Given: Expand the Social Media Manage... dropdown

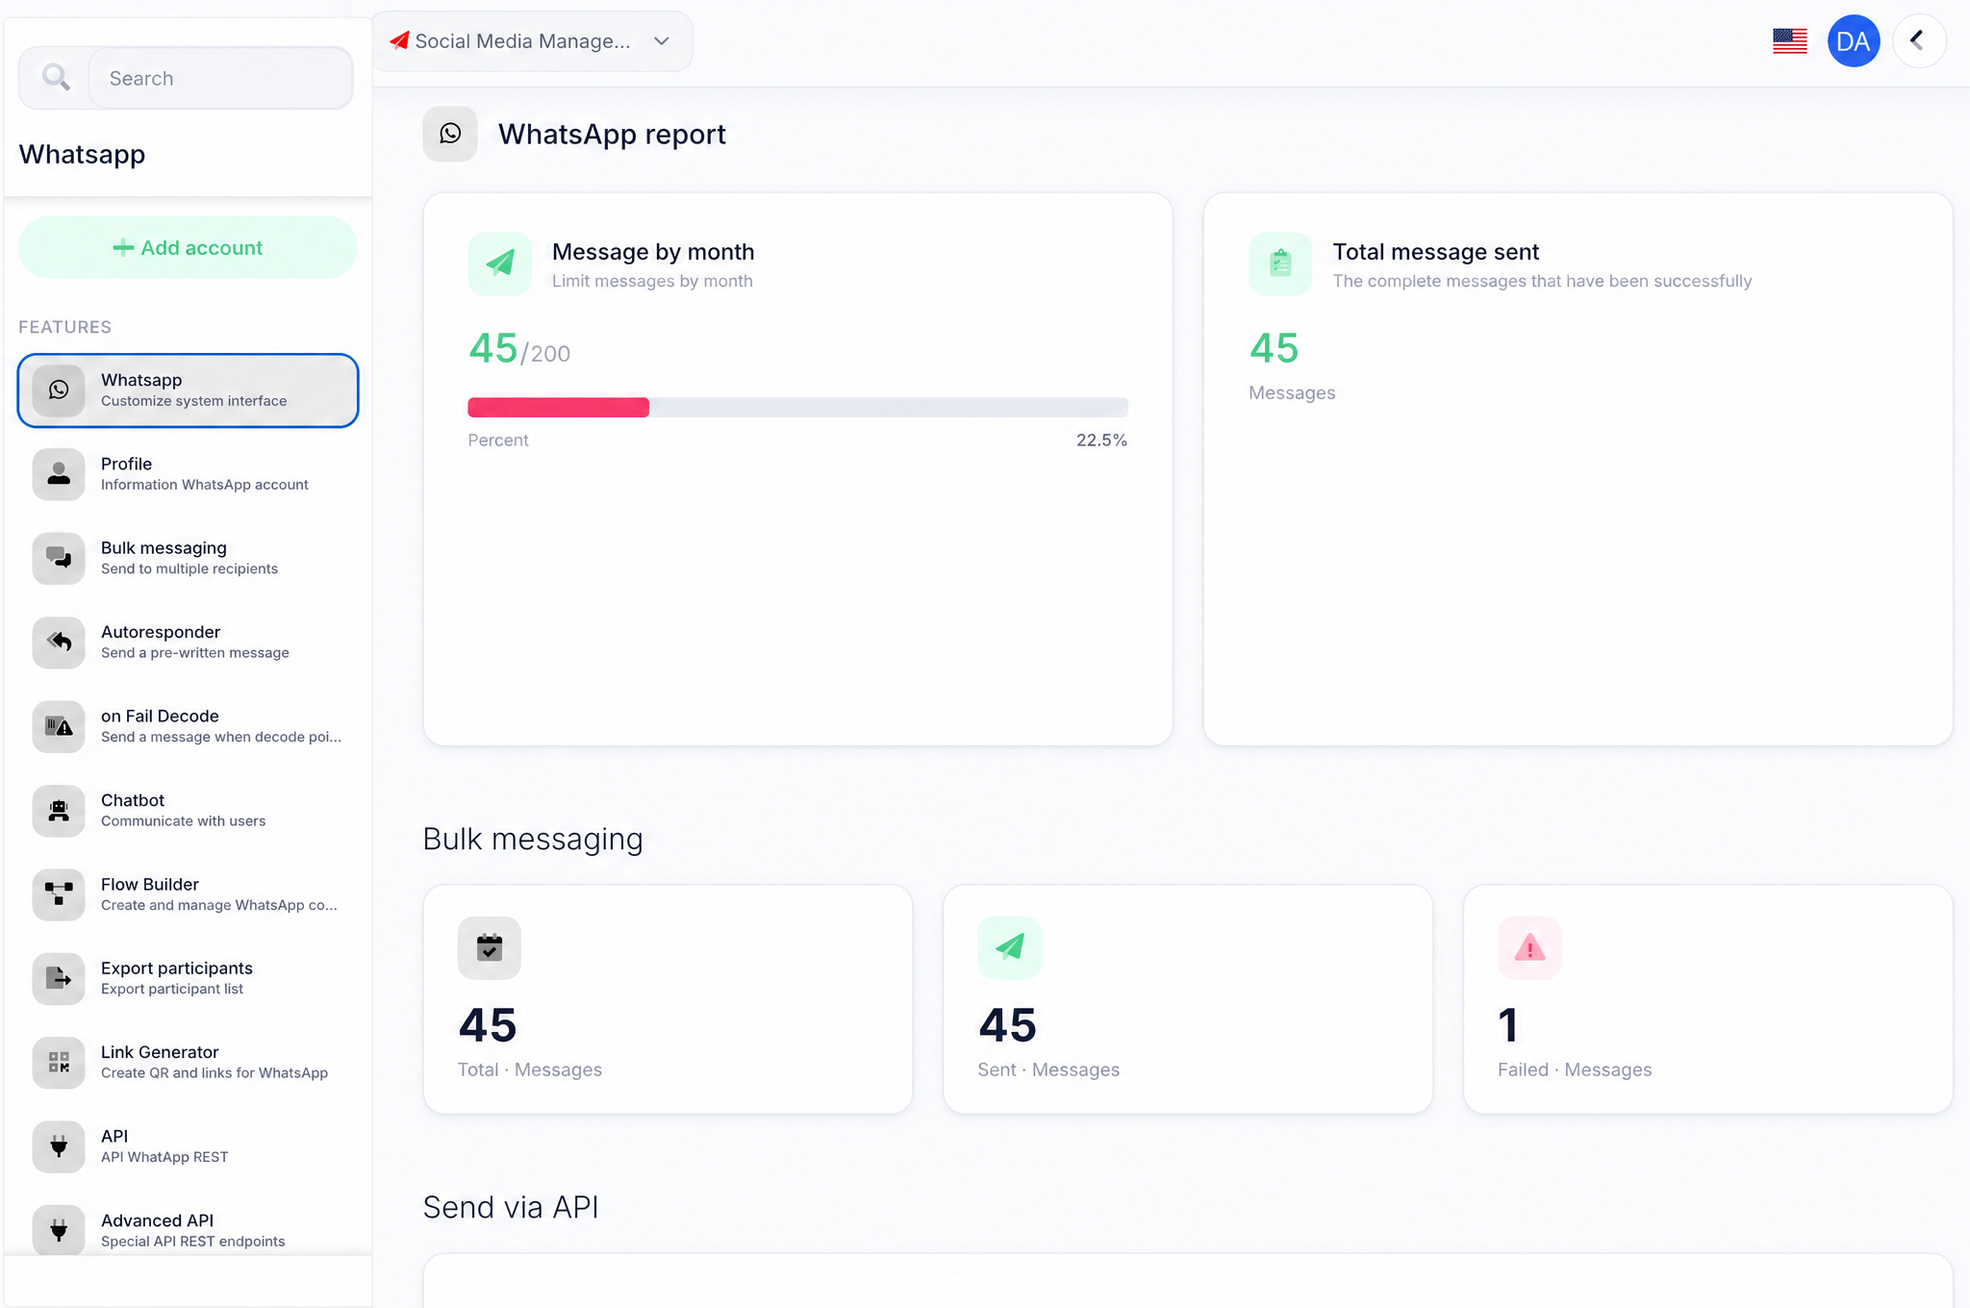Looking at the screenshot, I should click(532, 41).
